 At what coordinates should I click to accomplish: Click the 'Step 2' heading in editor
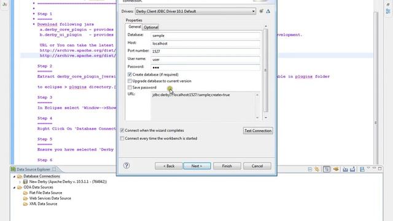(45, 66)
